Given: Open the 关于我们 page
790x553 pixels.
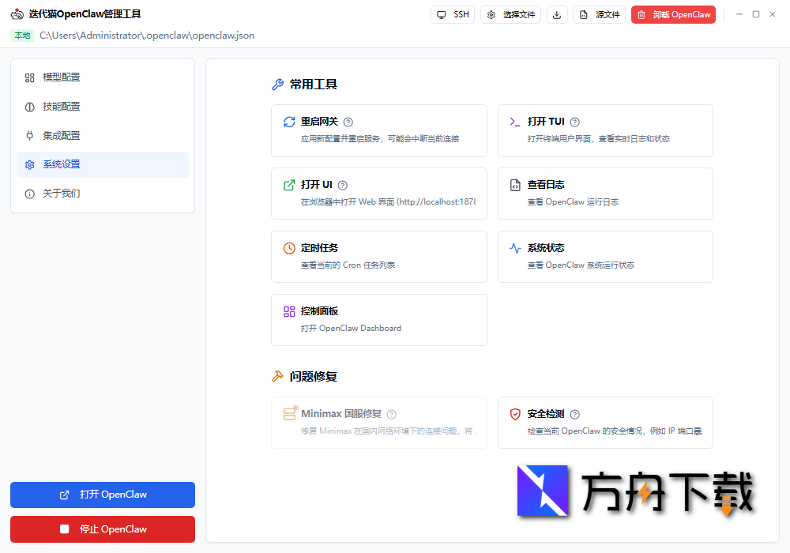Looking at the screenshot, I should pos(62,192).
